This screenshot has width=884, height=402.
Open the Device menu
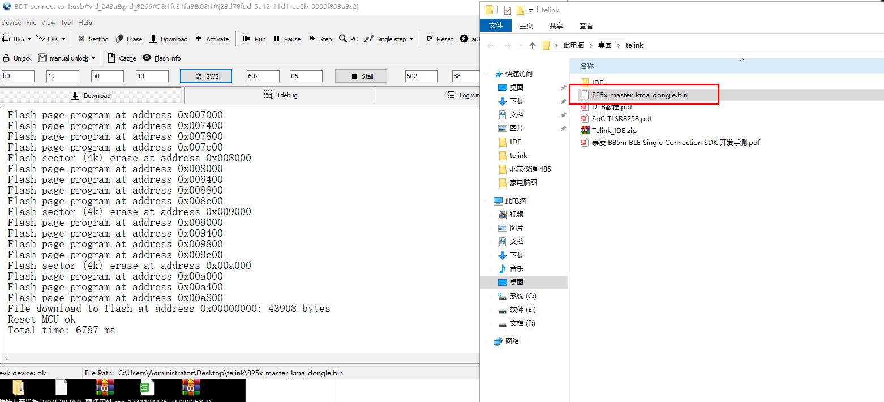[11, 23]
